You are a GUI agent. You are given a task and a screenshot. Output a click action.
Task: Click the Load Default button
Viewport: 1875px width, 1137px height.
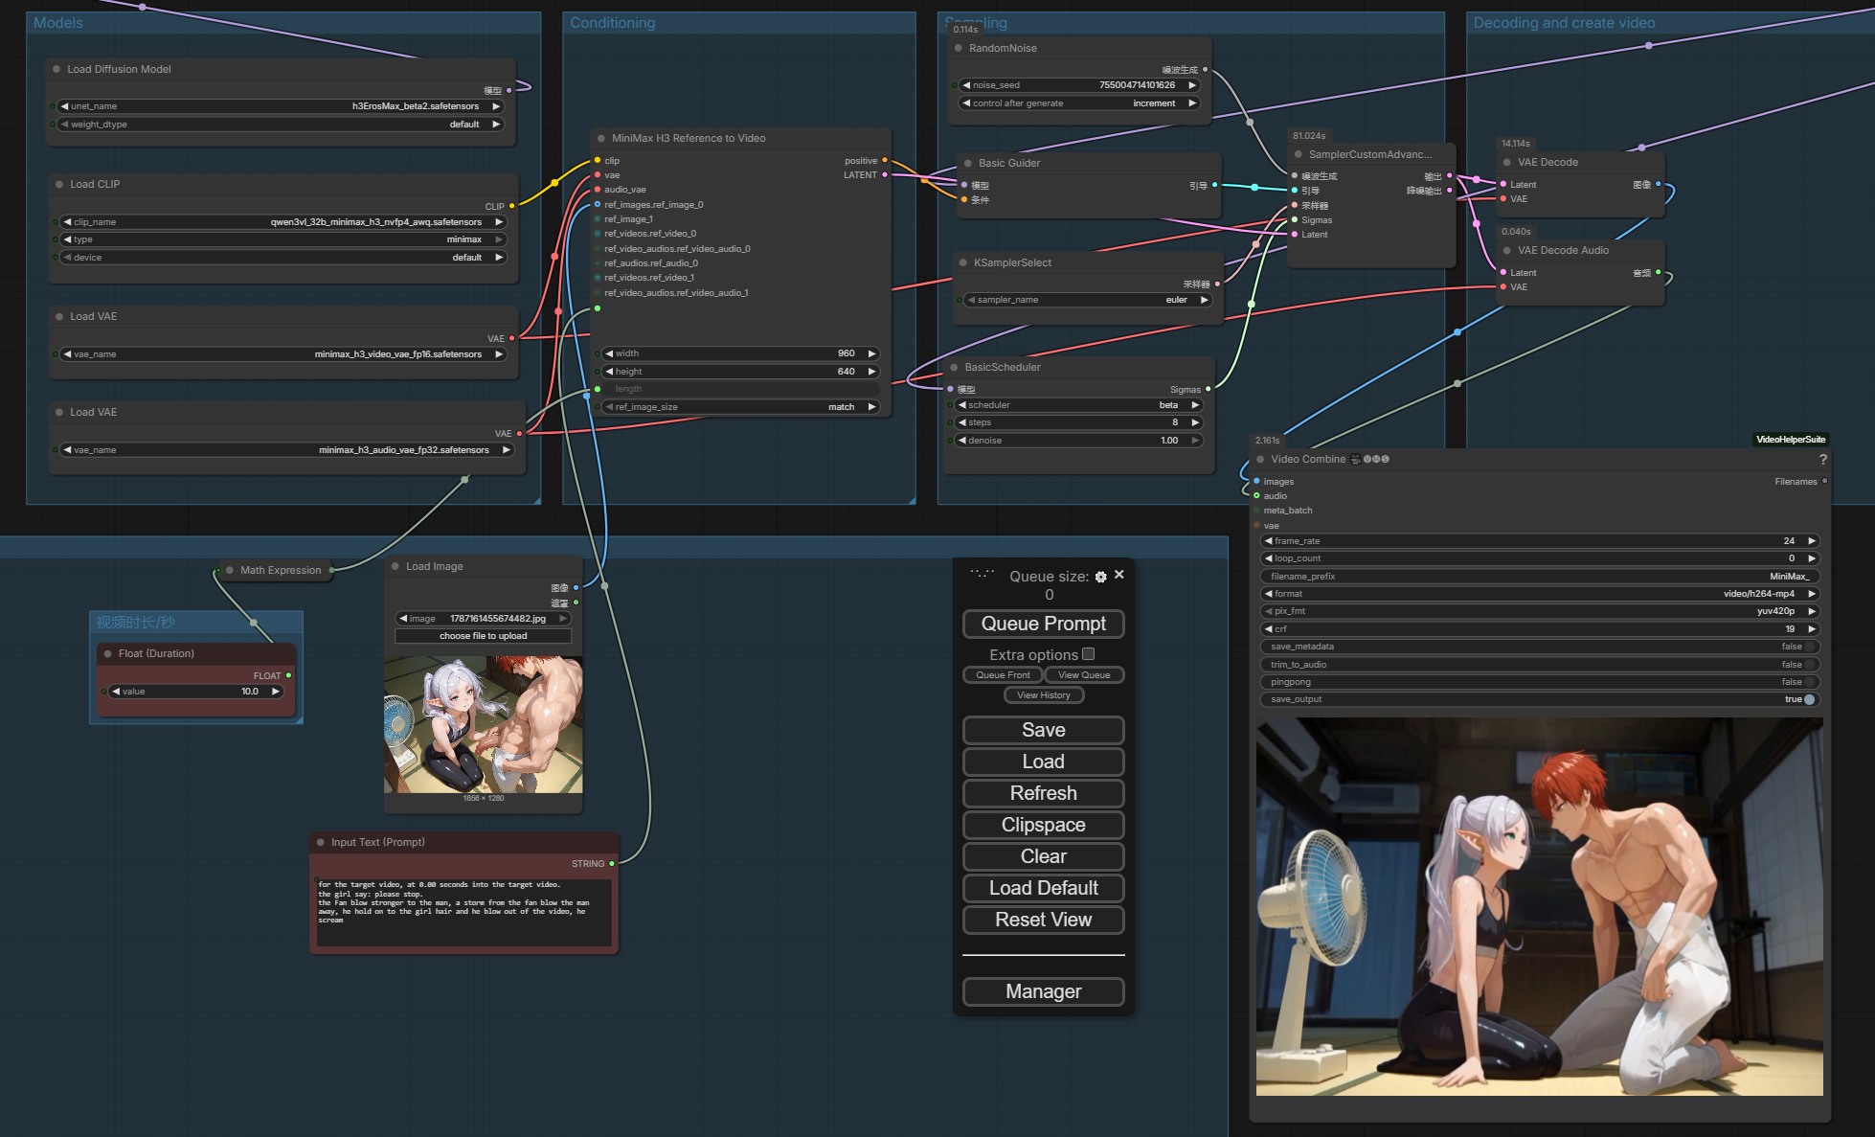[x=1044, y=888]
